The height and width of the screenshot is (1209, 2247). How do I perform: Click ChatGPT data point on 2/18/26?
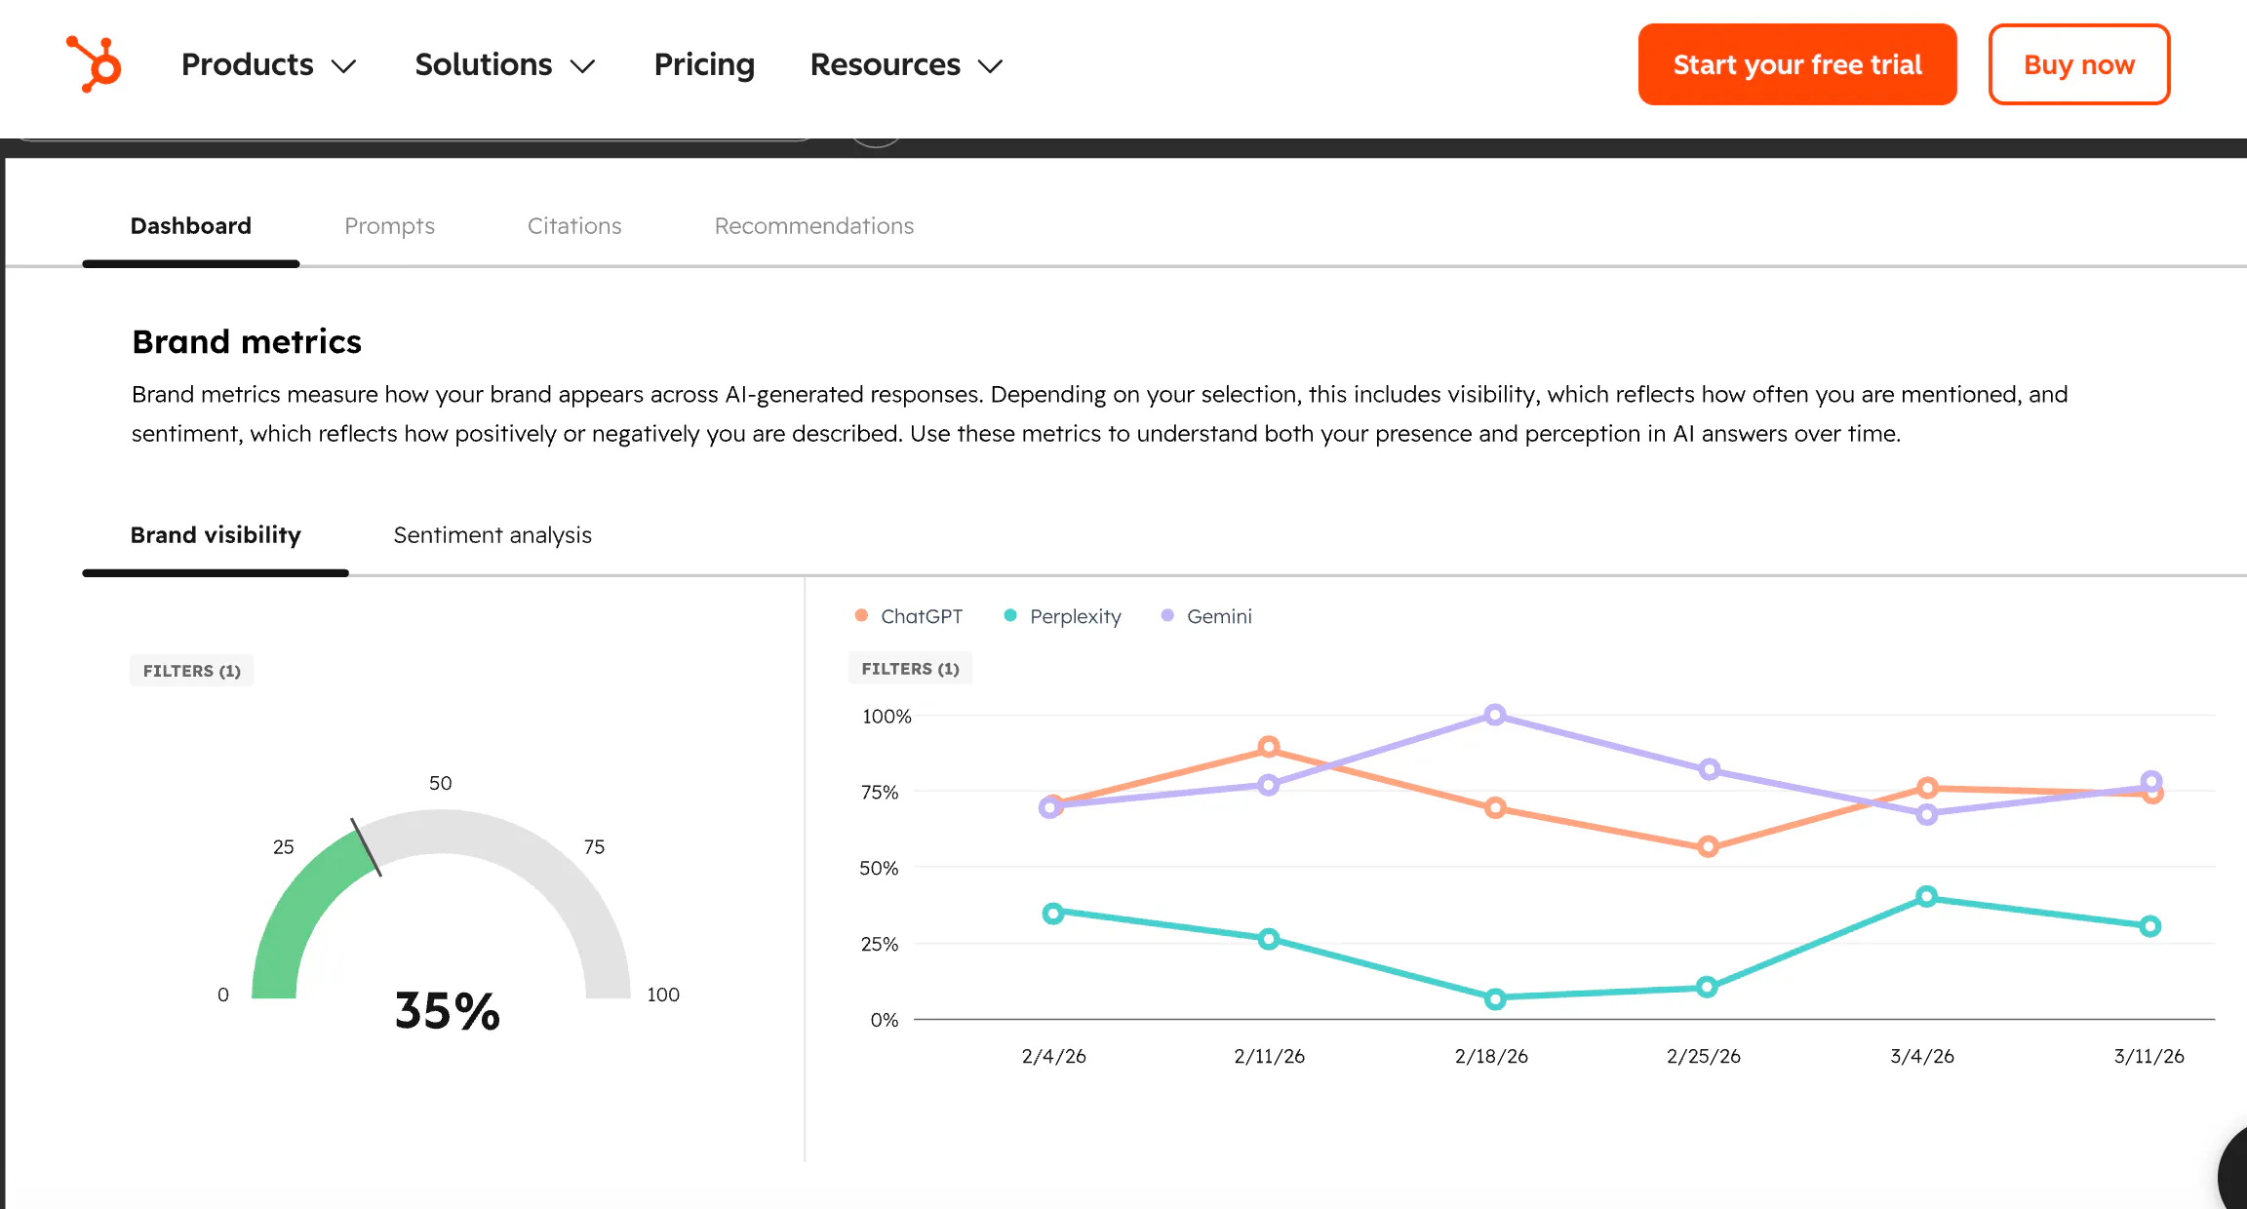point(1495,807)
